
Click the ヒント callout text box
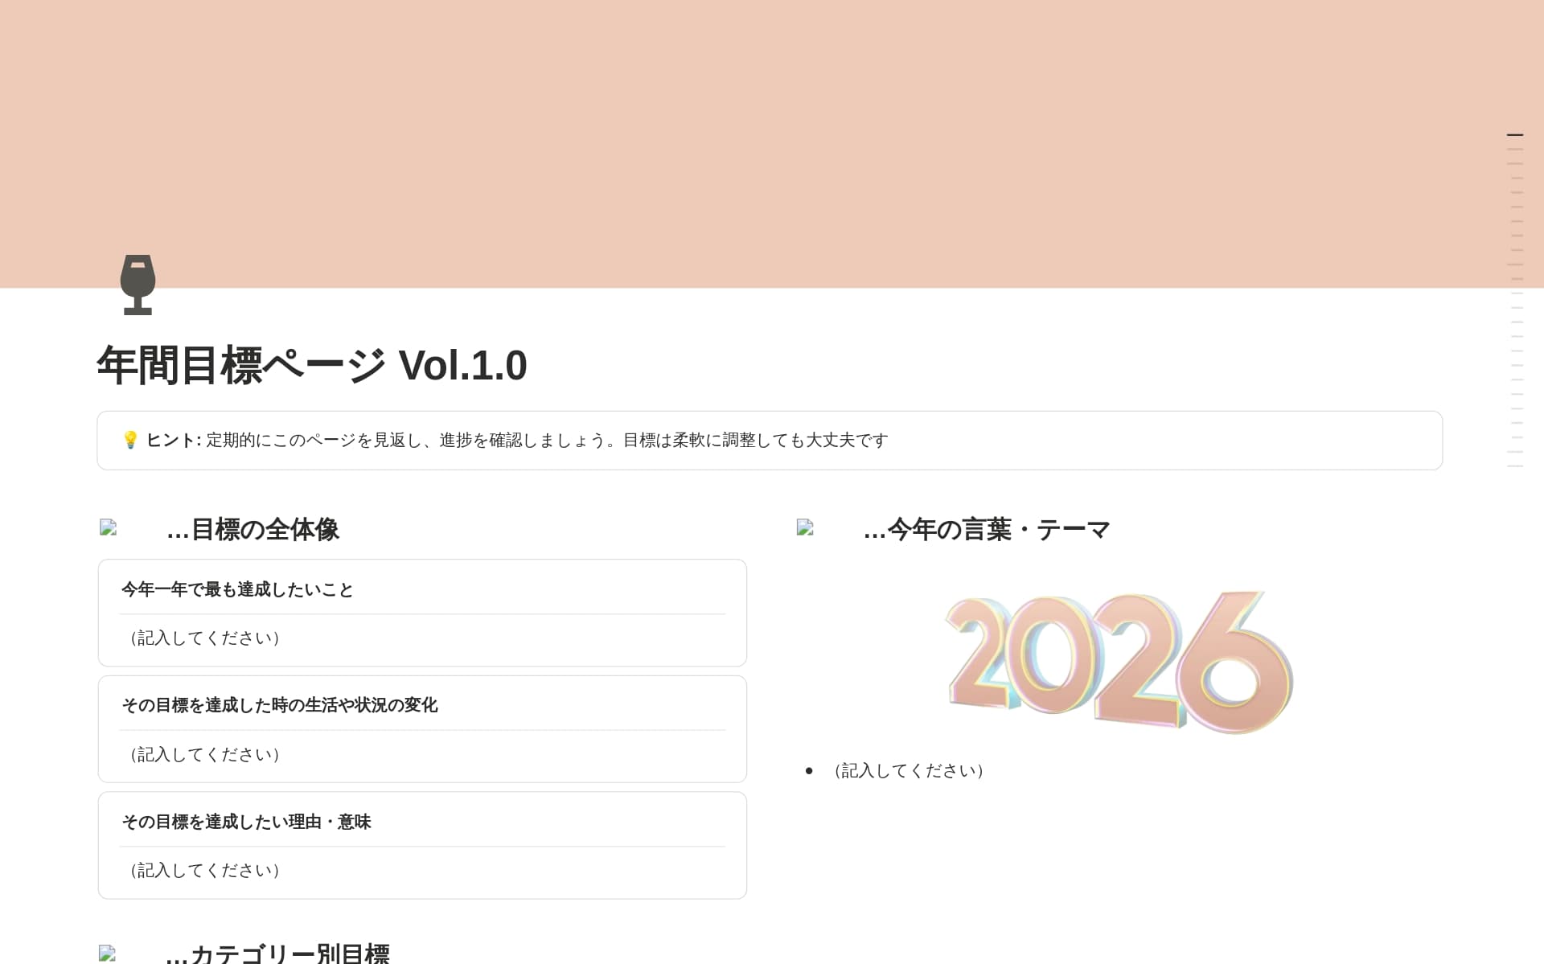770,441
